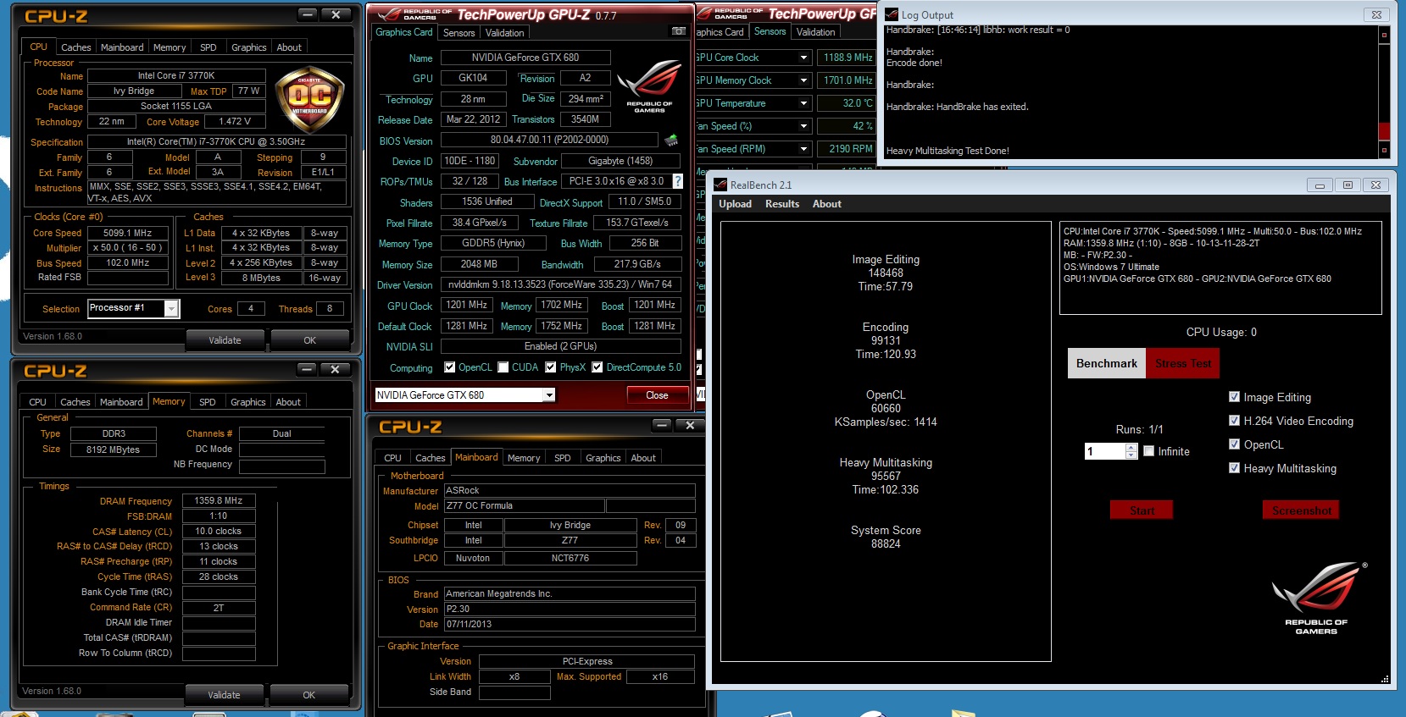Switch to Sensors tab in GPU-Z Graphics Card window
Viewport: 1406px width, 717px height.
[x=458, y=33]
